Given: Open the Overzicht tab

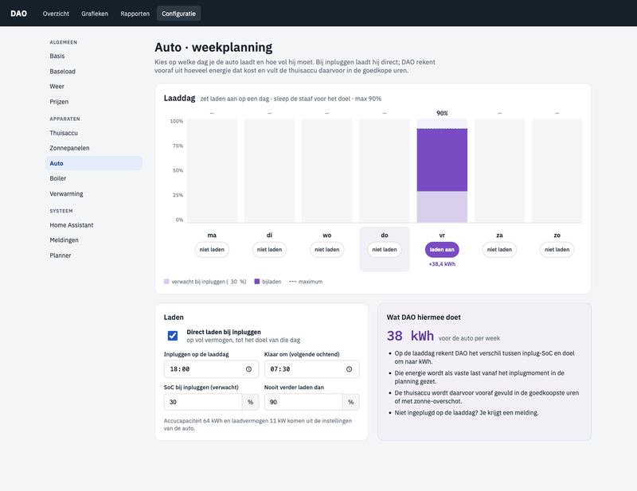Looking at the screenshot, I should click(56, 14).
